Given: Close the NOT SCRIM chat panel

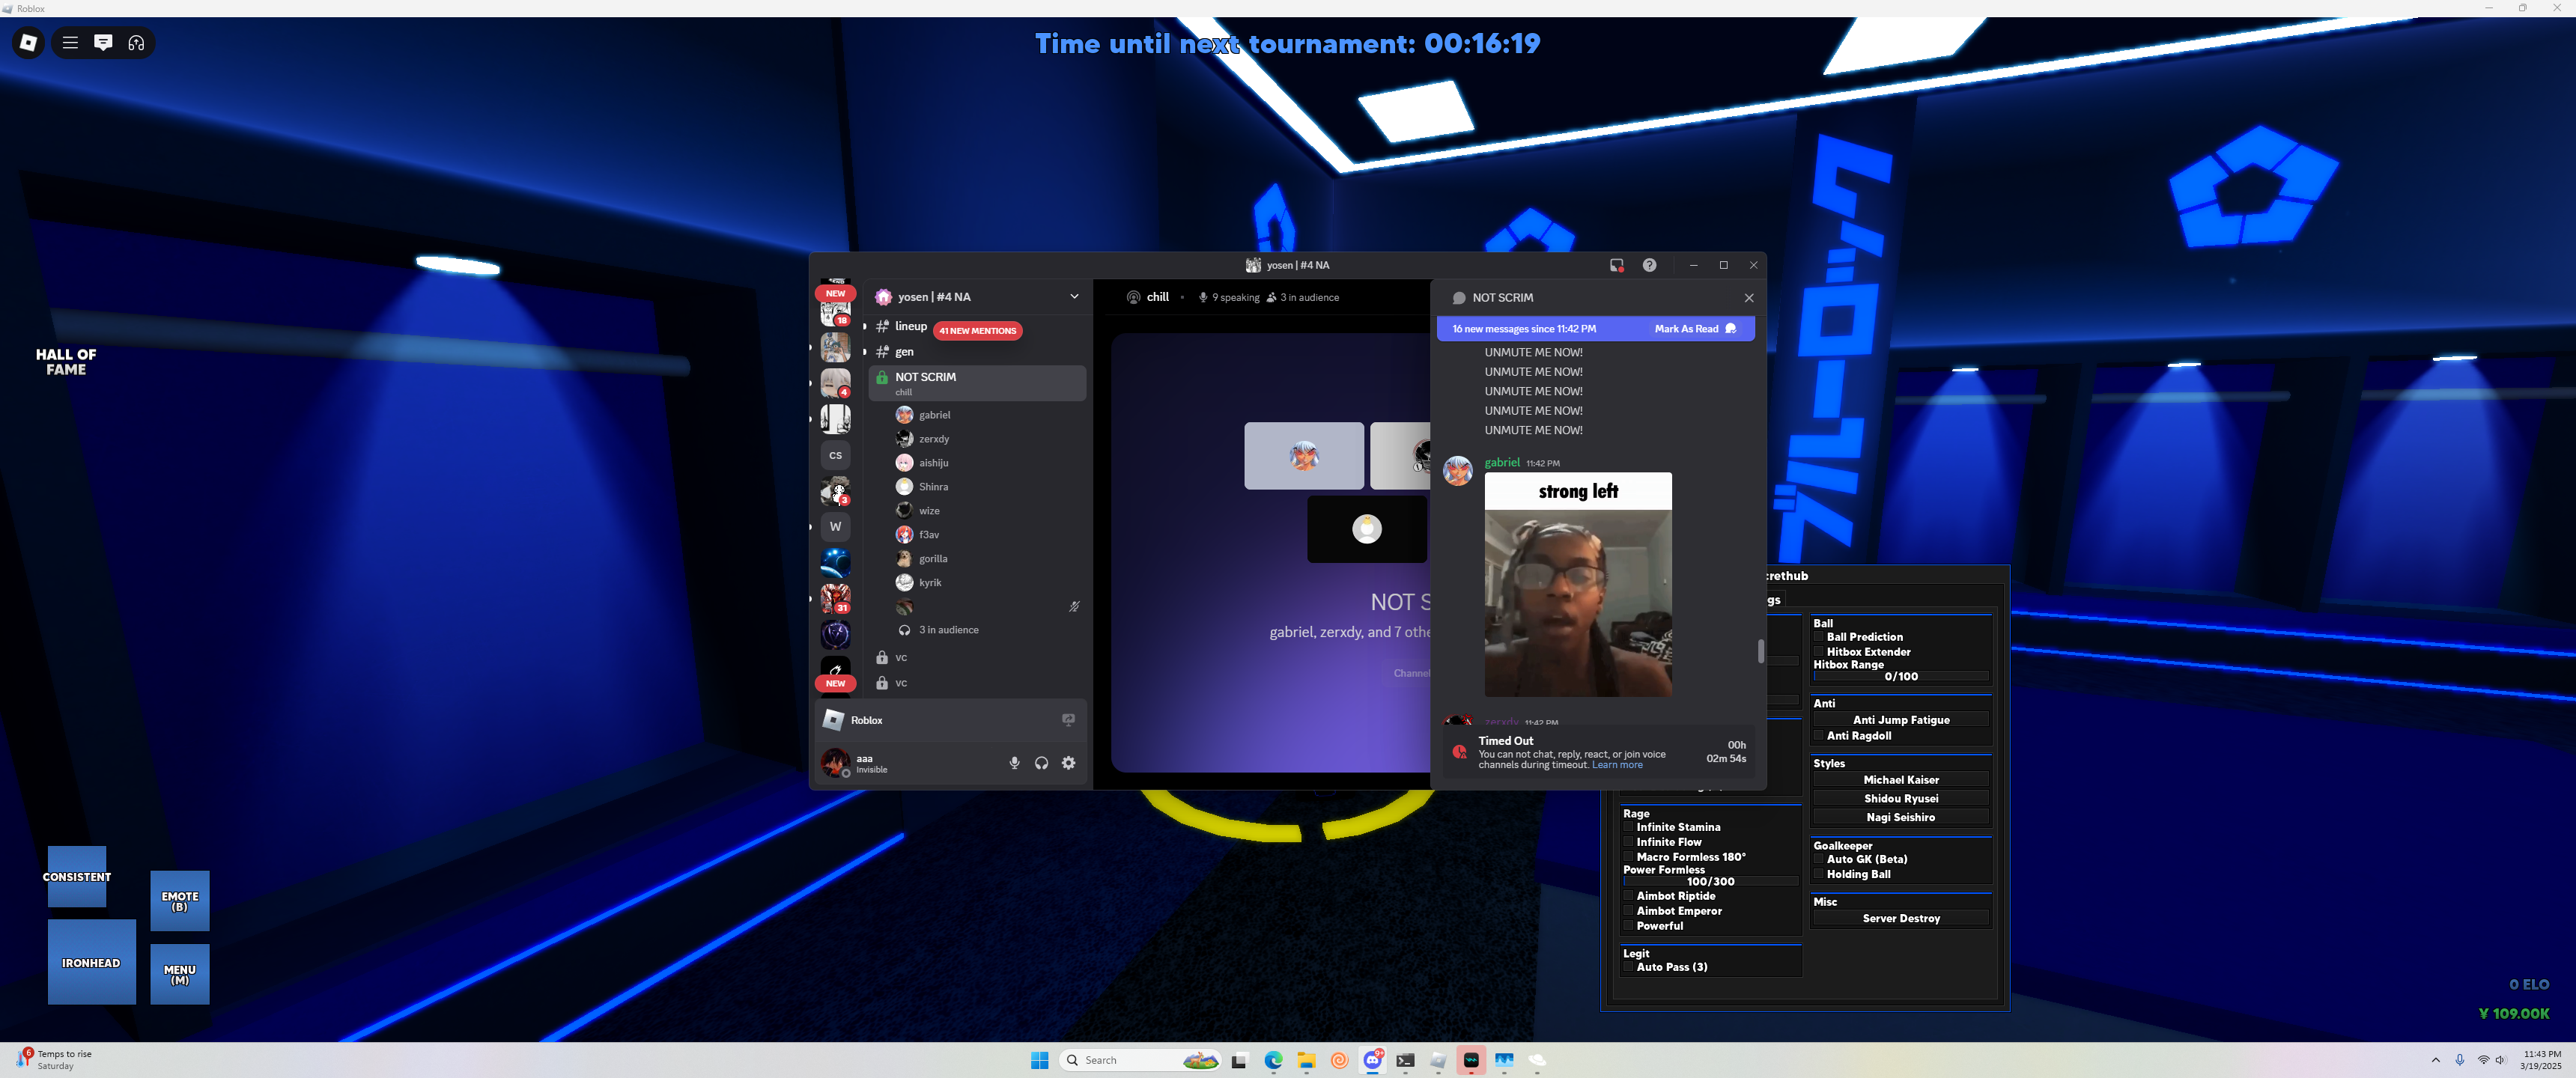Looking at the screenshot, I should tap(1748, 298).
